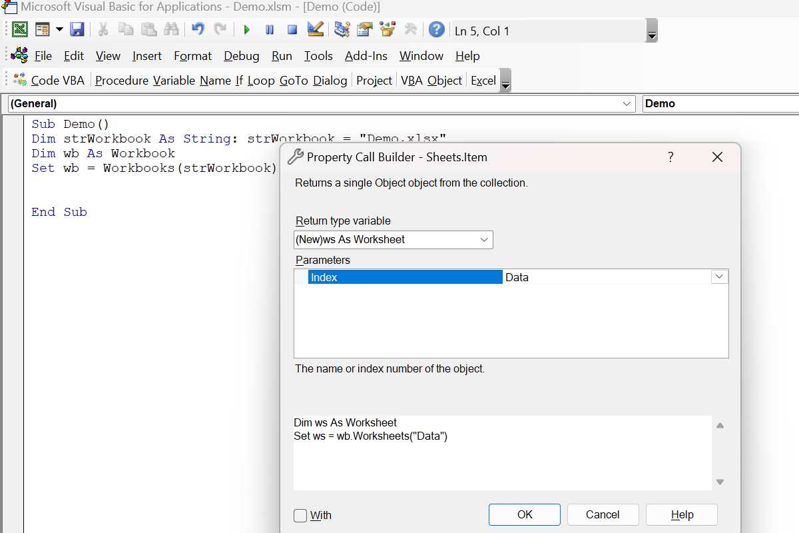Click the generated code preview text box
Image resolution: width=799 pixels, height=533 pixels.
pyautogui.click(x=503, y=453)
